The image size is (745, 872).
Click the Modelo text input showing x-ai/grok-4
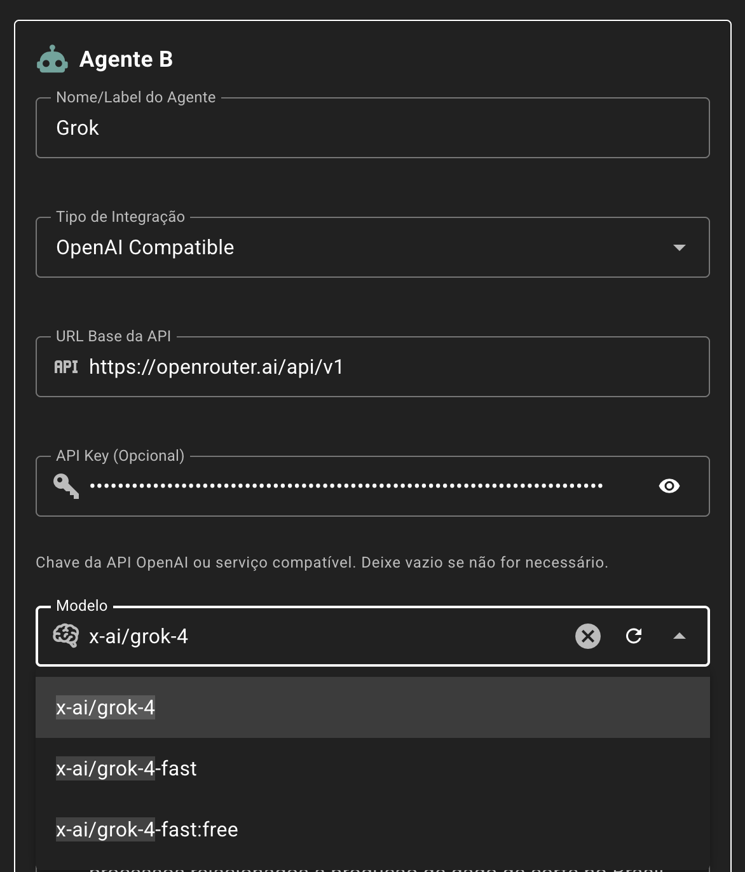[x=318, y=636]
